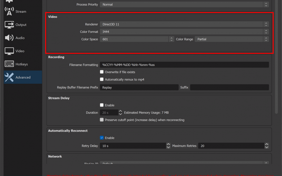This screenshot has width=282, height=176.
Task: Click the Advanced wrench tools icon
Action: [x=9, y=77]
